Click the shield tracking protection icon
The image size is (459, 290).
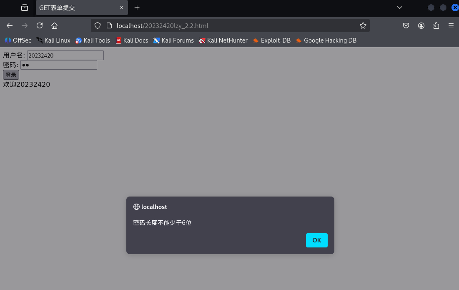(x=97, y=25)
